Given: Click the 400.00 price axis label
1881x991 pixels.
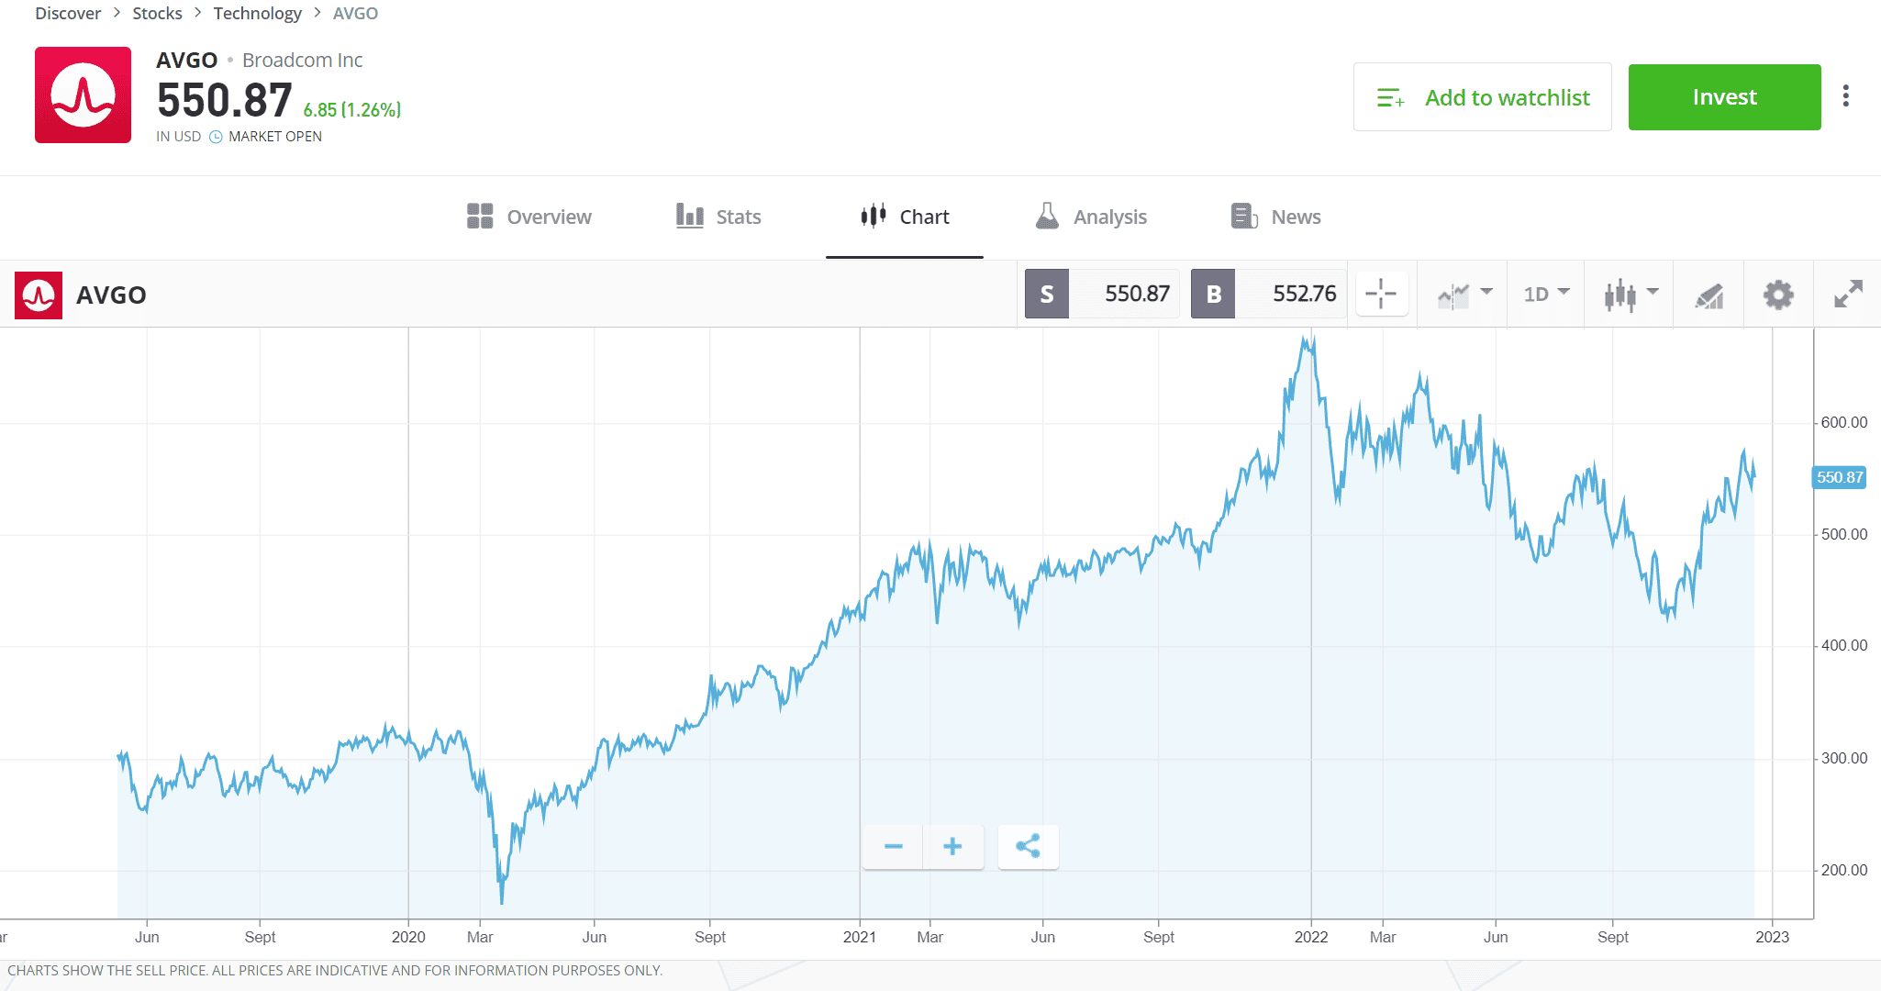Looking at the screenshot, I should coord(1844,645).
